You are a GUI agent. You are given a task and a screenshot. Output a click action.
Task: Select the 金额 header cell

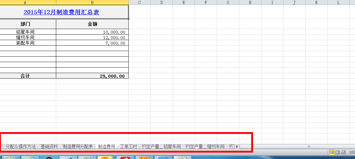click(92, 24)
